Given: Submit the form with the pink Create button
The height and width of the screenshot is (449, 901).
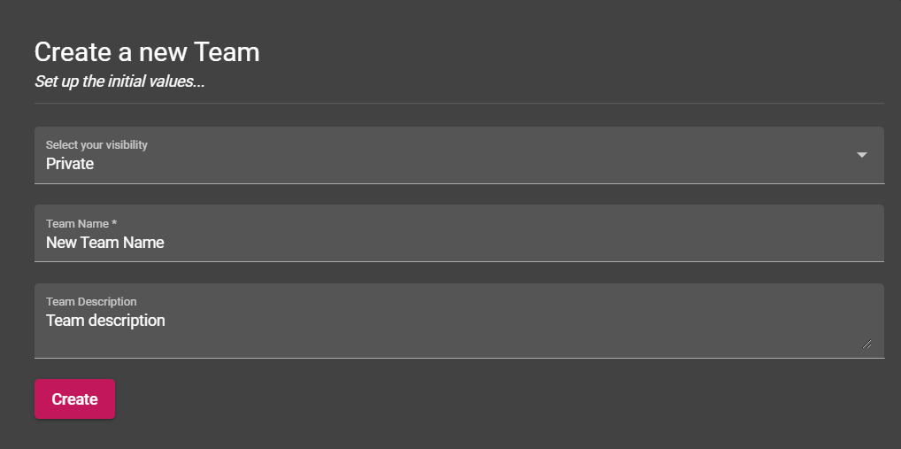Looking at the screenshot, I should (x=74, y=399).
